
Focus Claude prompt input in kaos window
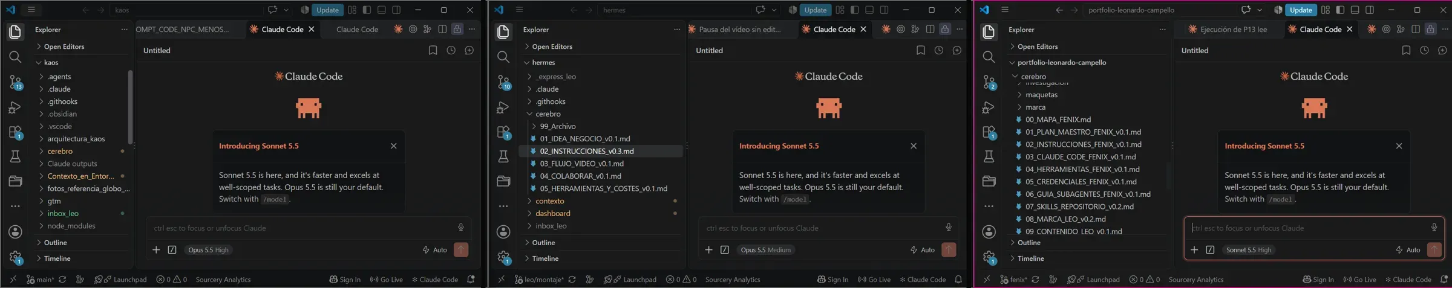click(299, 228)
